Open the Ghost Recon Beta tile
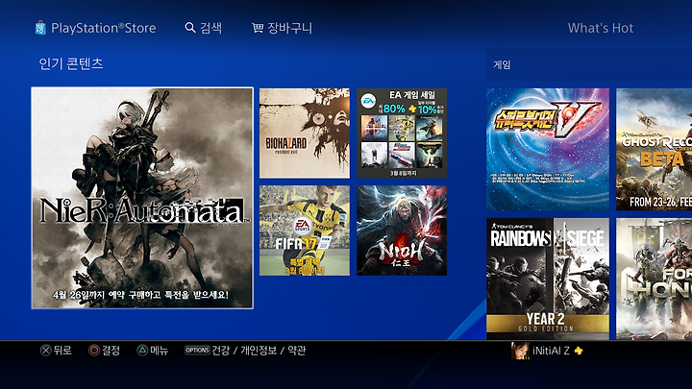Screen dimensions: 692x389 tap(655, 149)
